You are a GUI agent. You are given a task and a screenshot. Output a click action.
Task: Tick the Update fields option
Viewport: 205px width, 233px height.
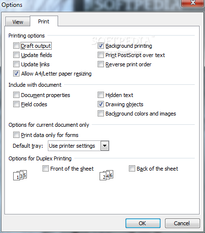click(16, 55)
